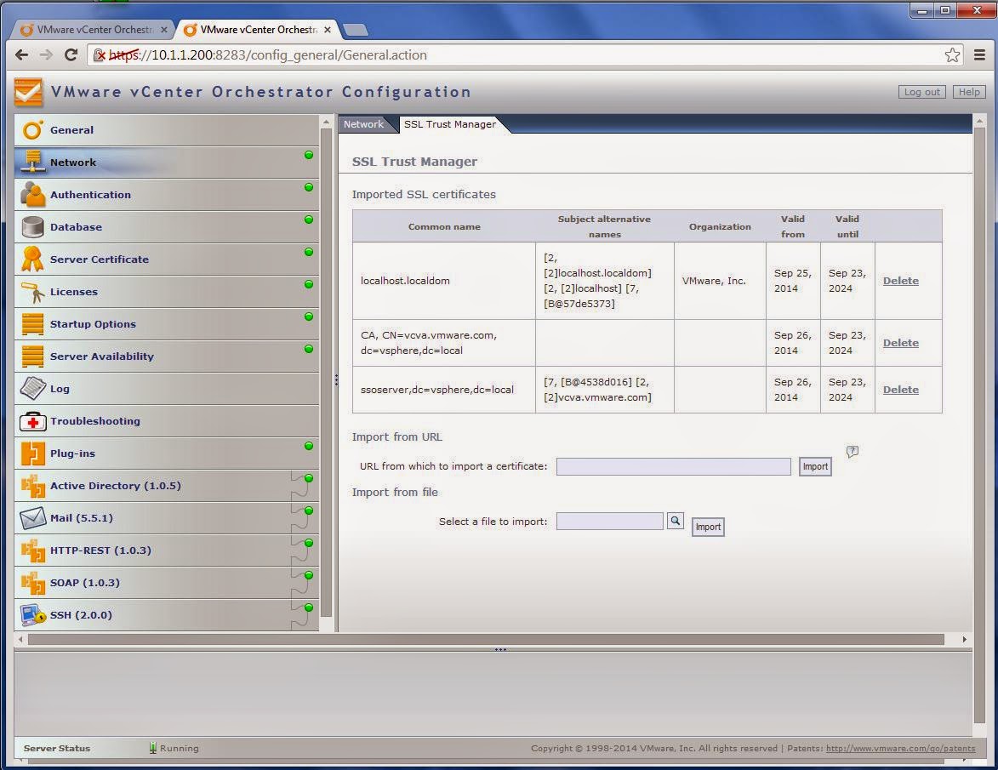Open the Startup Options icon

click(x=32, y=324)
